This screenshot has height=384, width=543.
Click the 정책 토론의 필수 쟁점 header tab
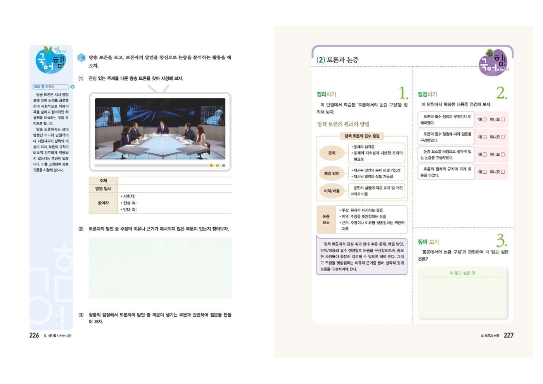pyautogui.click(x=362, y=136)
